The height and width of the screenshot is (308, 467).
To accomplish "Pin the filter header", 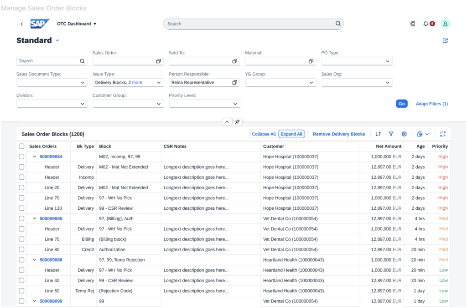I will [237, 122].
